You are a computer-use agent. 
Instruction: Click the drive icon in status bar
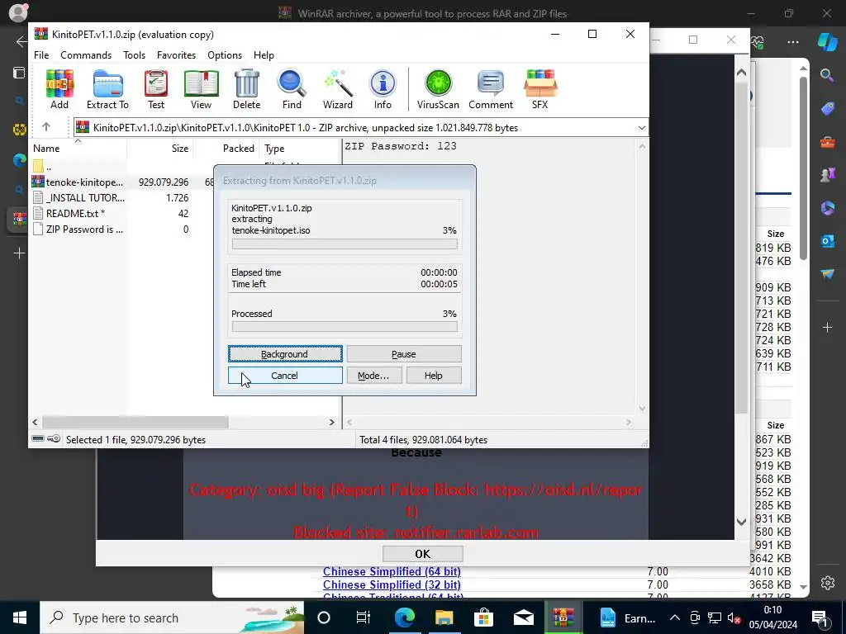coord(38,439)
